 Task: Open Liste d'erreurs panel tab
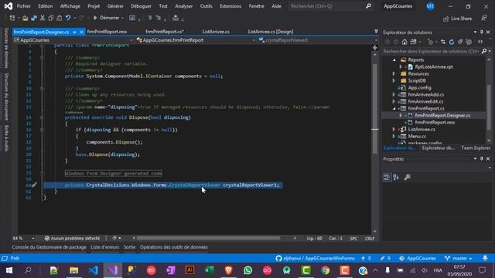[105, 247]
